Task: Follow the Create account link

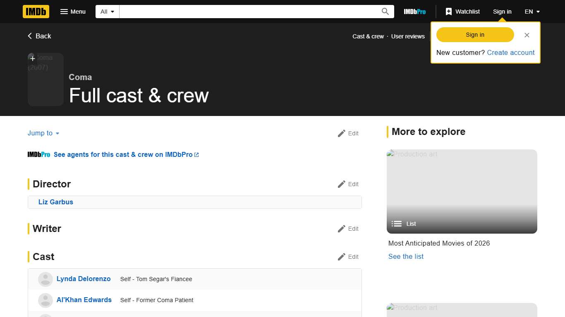Action: [x=510, y=52]
